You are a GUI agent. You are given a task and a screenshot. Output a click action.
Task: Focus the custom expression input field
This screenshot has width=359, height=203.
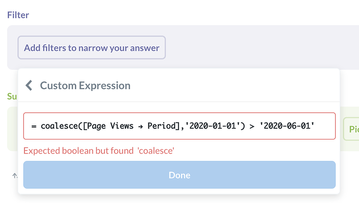click(x=179, y=126)
